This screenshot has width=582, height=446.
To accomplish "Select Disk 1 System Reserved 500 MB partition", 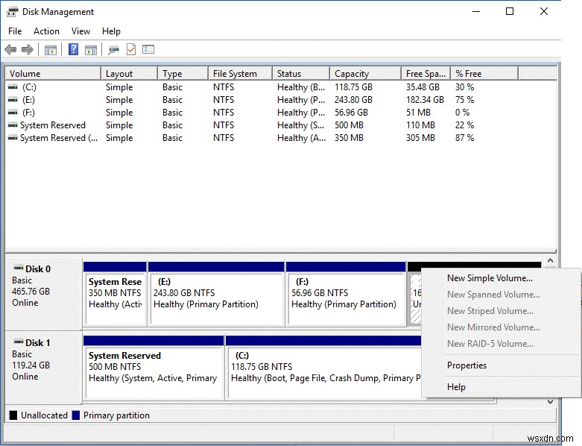I will [x=154, y=368].
